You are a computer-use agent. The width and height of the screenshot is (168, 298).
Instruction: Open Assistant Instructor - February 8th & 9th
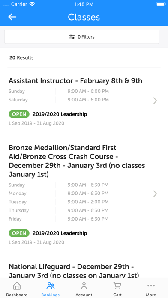(75, 81)
